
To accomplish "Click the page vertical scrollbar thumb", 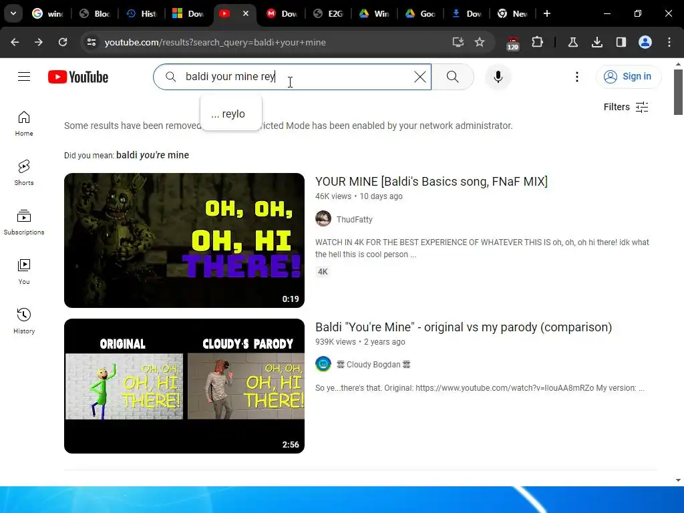I will 678,92.
